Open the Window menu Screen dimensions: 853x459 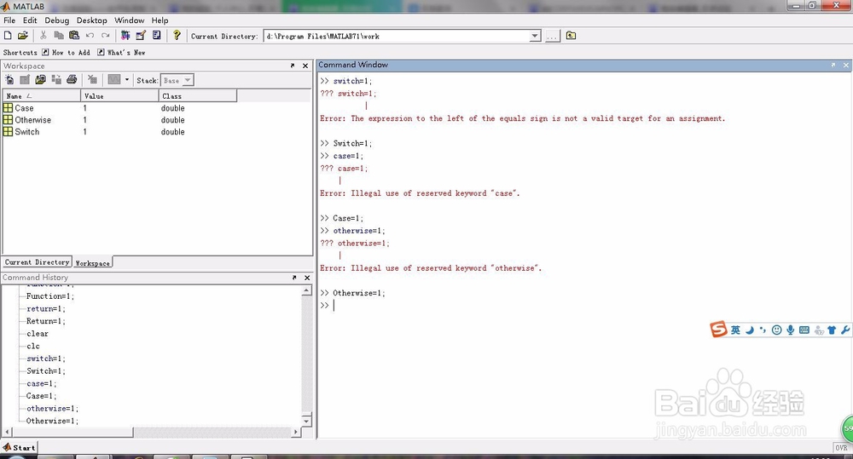tap(130, 20)
